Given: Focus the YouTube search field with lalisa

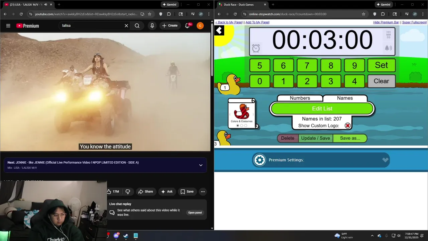Looking at the screenshot, I should pos(91,26).
